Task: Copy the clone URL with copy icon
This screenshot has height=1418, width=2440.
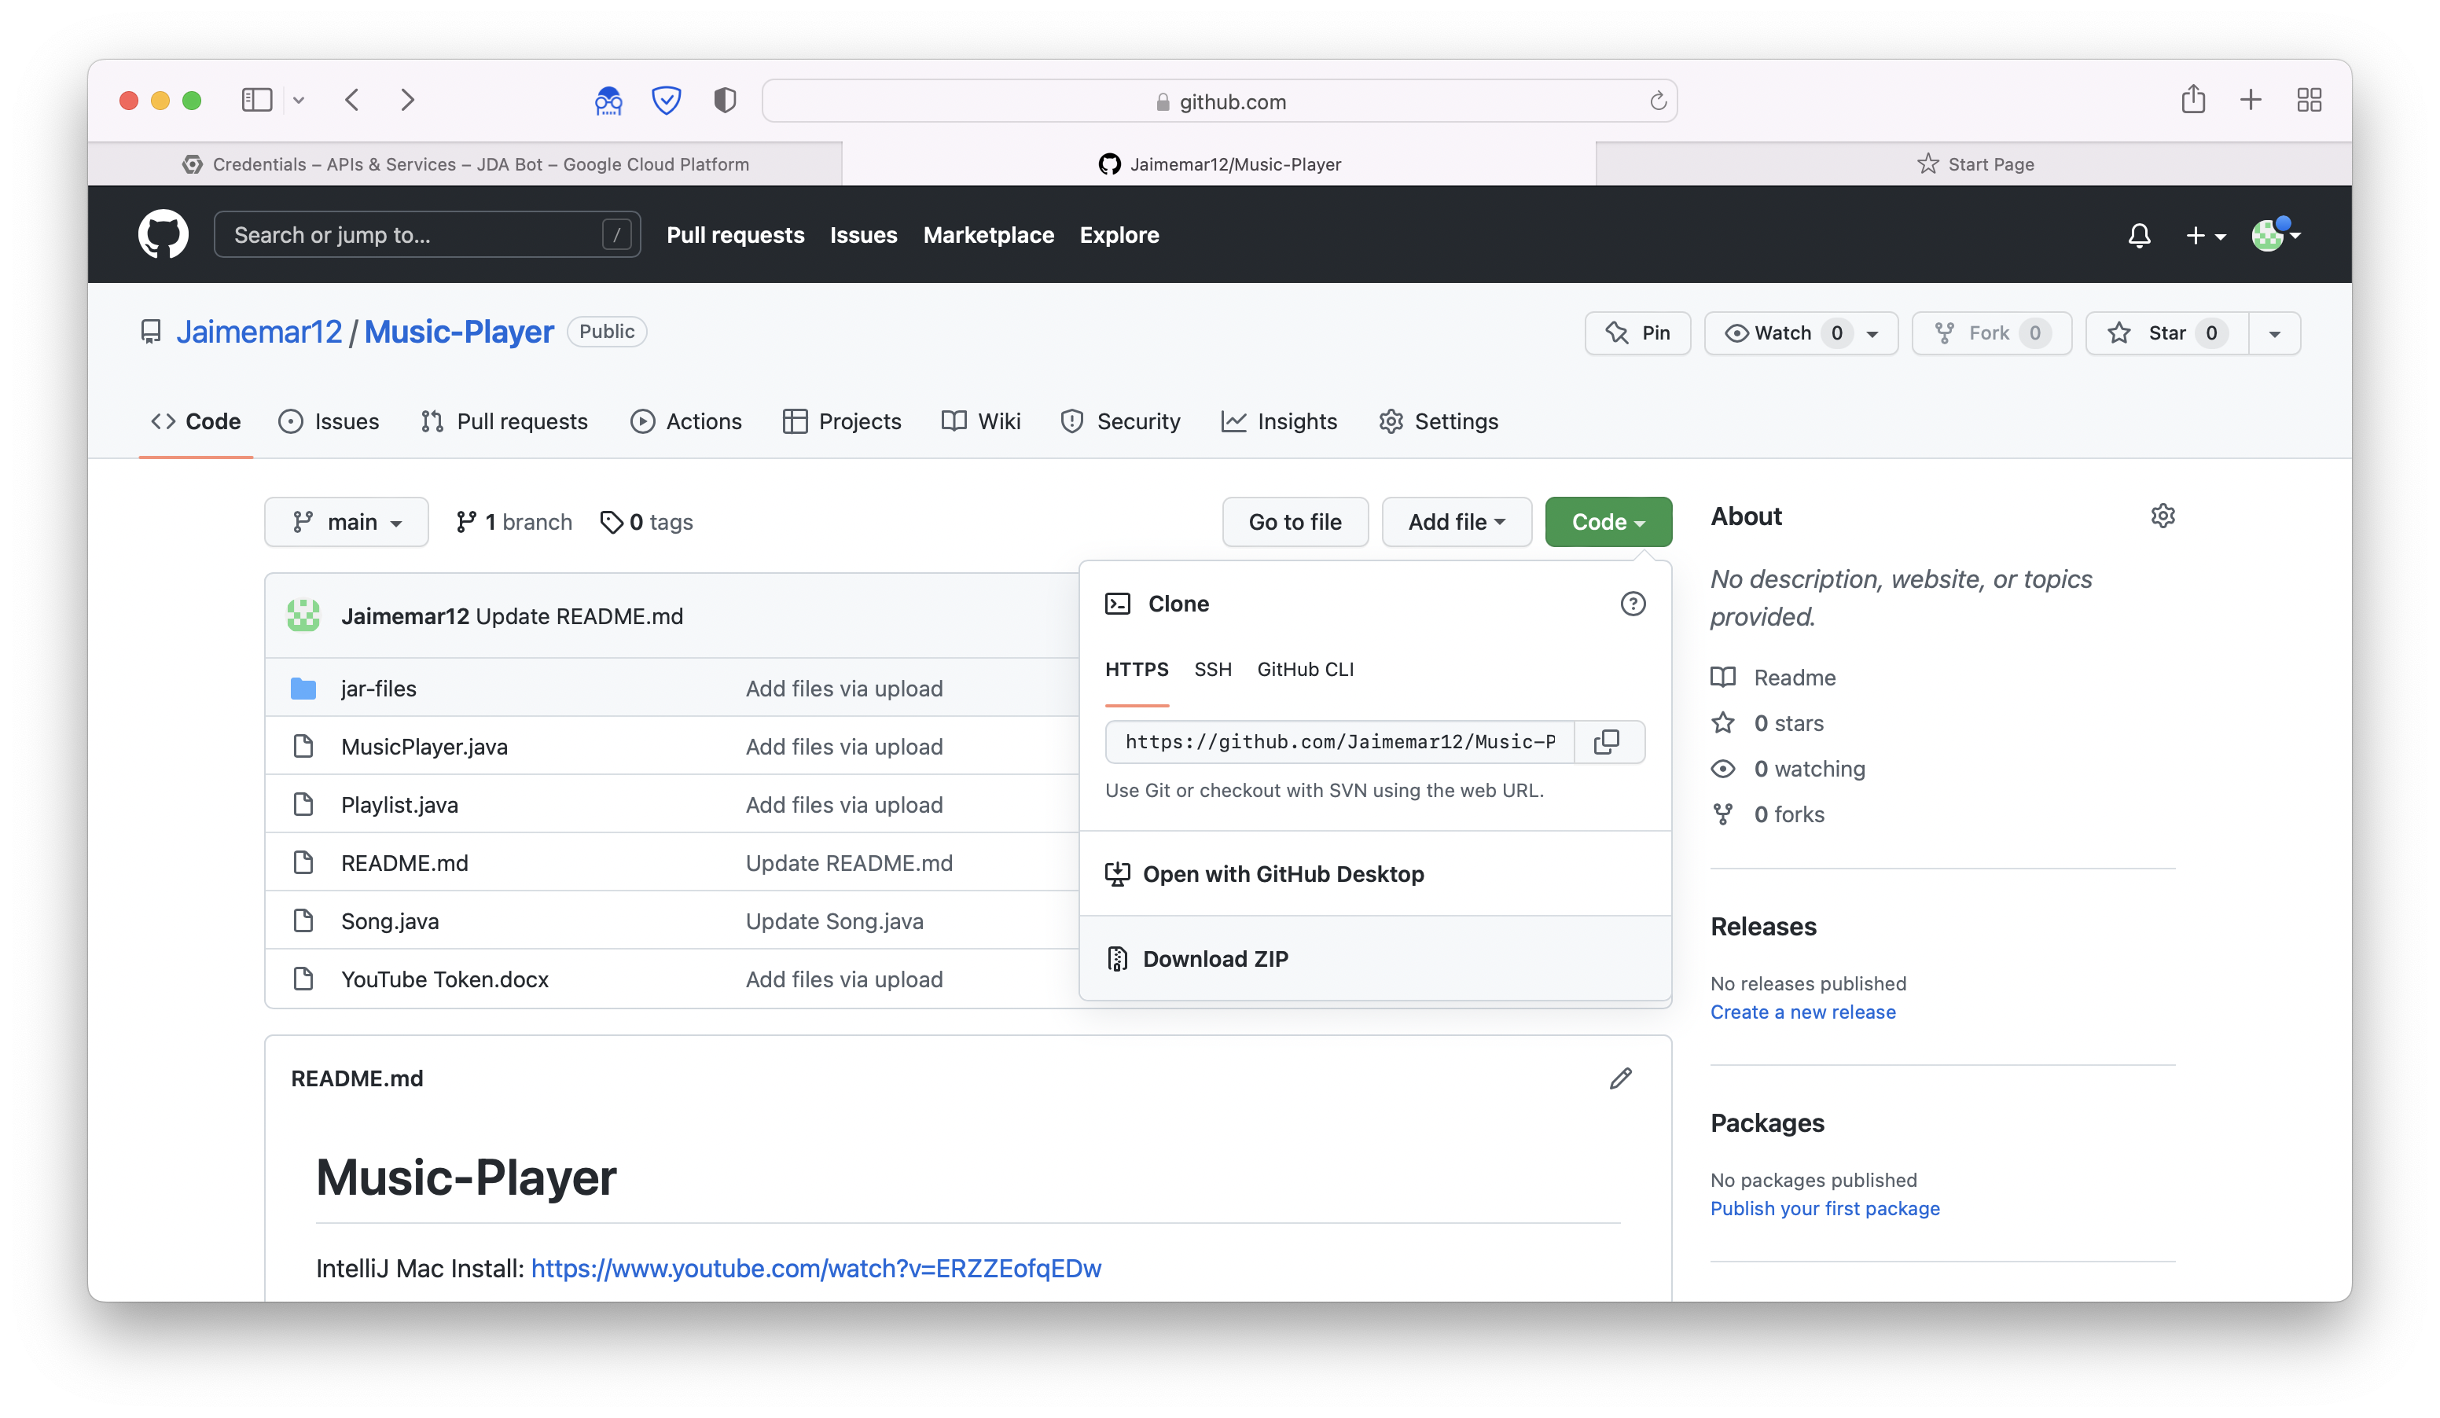Action: click(x=1608, y=741)
